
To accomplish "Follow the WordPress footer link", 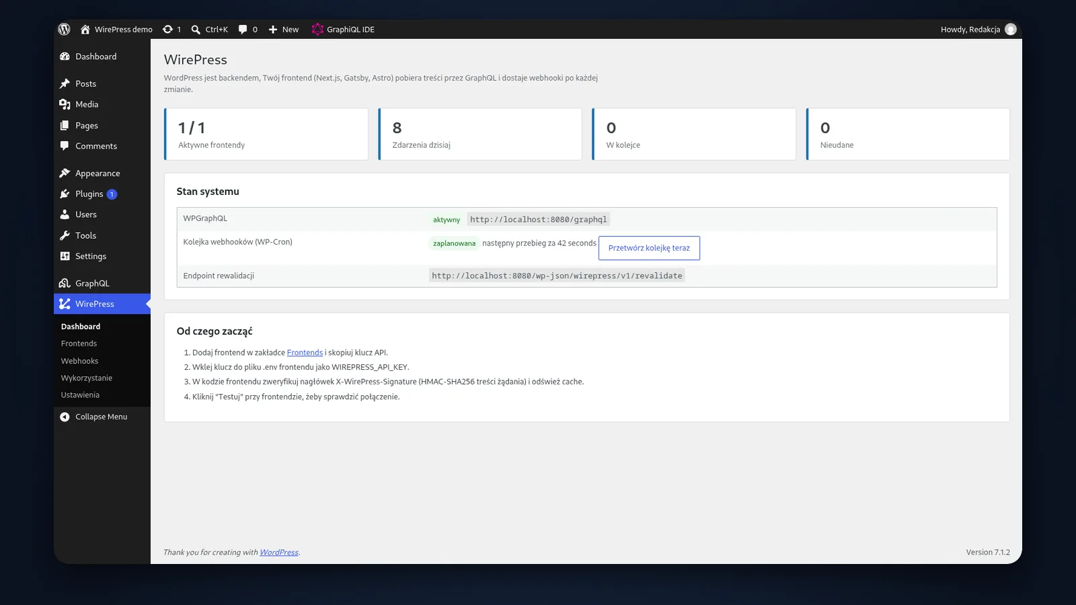I will [x=279, y=553].
